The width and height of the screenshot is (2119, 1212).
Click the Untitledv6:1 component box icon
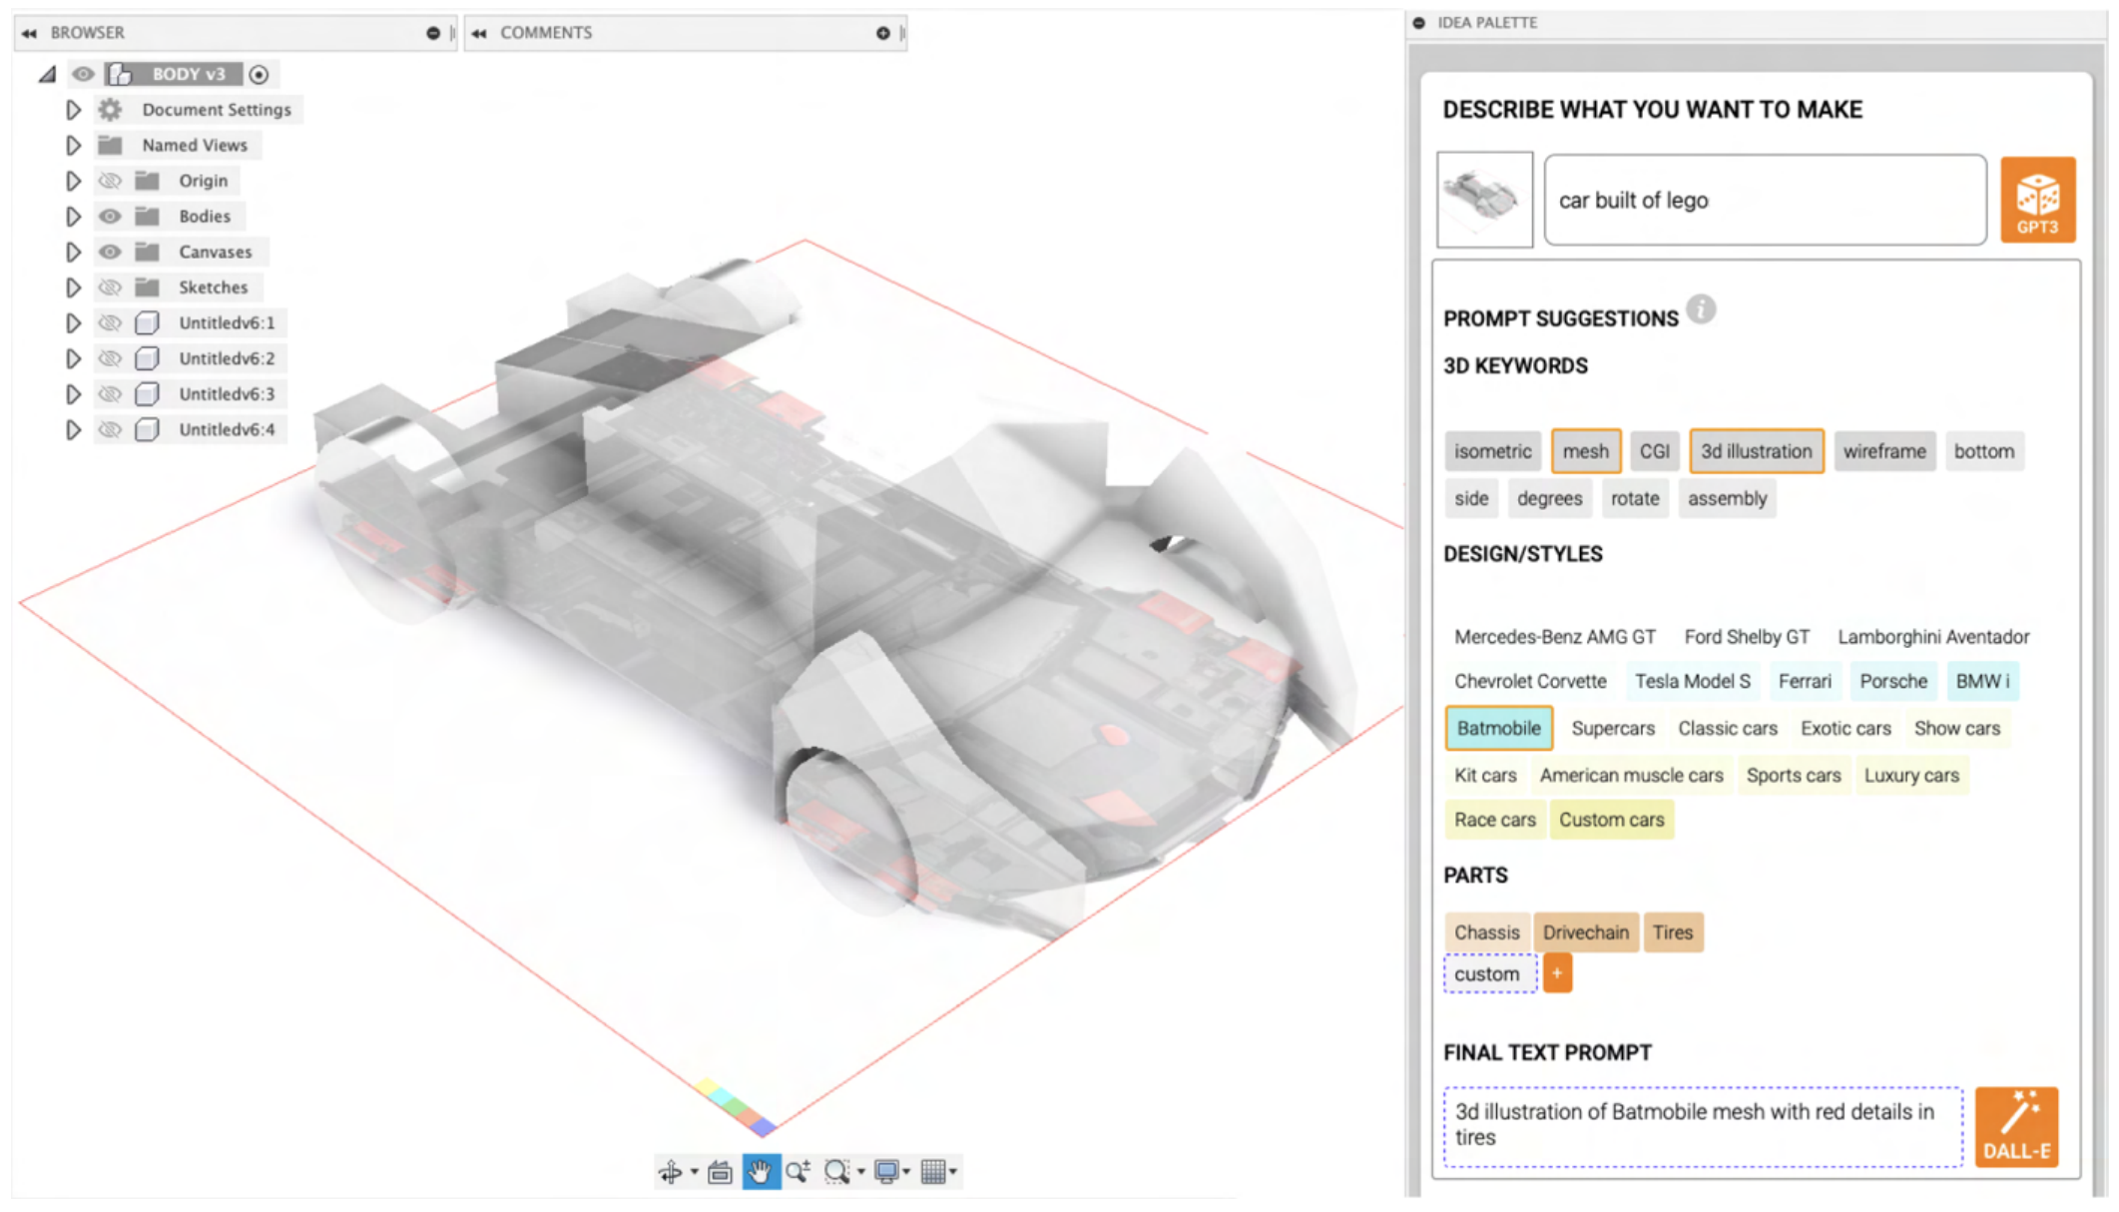(147, 322)
